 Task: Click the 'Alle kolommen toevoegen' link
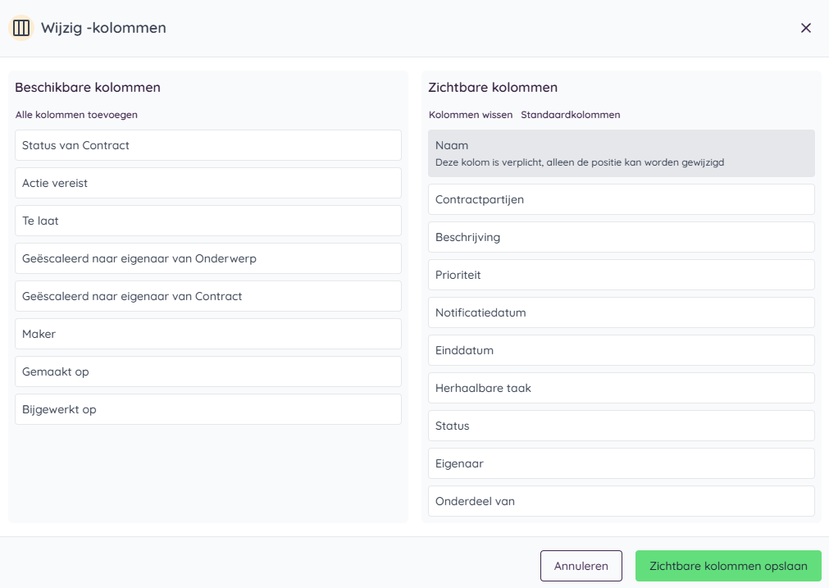pyautogui.click(x=76, y=115)
